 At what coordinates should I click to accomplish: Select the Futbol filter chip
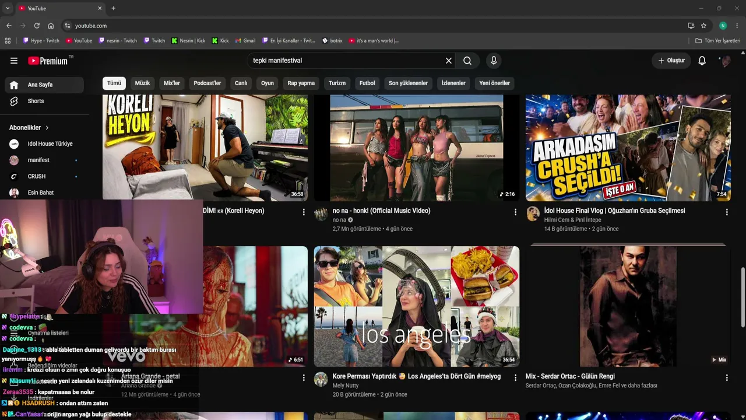pyautogui.click(x=367, y=83)
